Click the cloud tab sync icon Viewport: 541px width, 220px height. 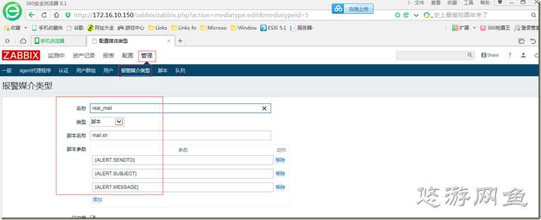(x=23, y=41)
